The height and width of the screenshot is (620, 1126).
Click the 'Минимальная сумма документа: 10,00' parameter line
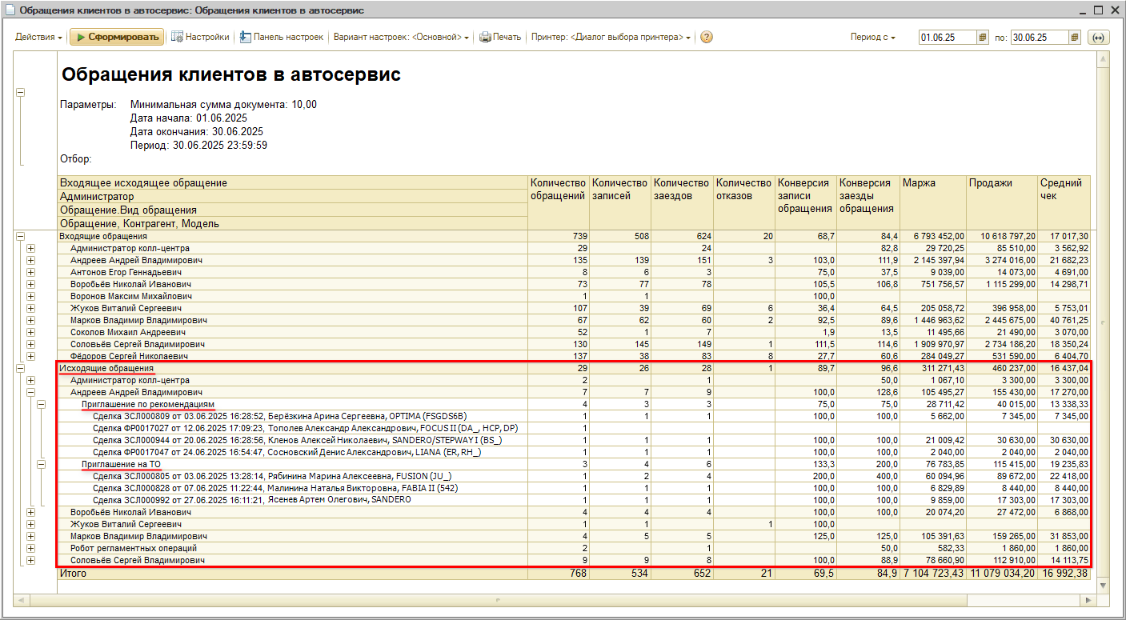pos(223,105)
